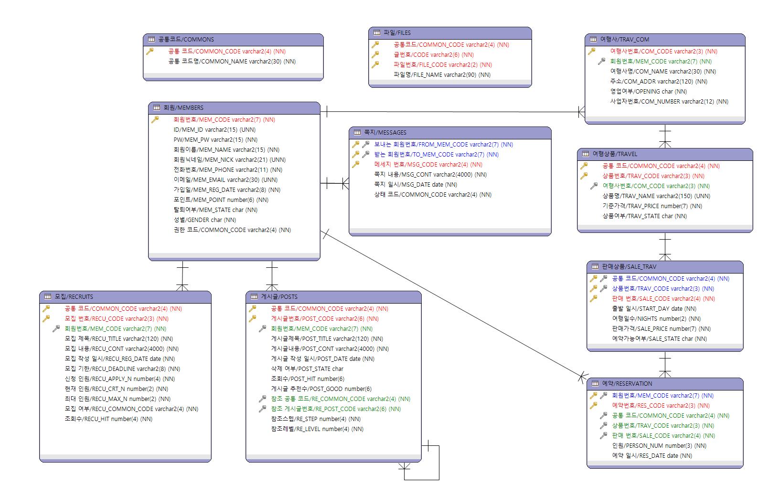Select the POST_GOOD number(6) column
This screenshot has width=758, height=485.
point(321,389)
